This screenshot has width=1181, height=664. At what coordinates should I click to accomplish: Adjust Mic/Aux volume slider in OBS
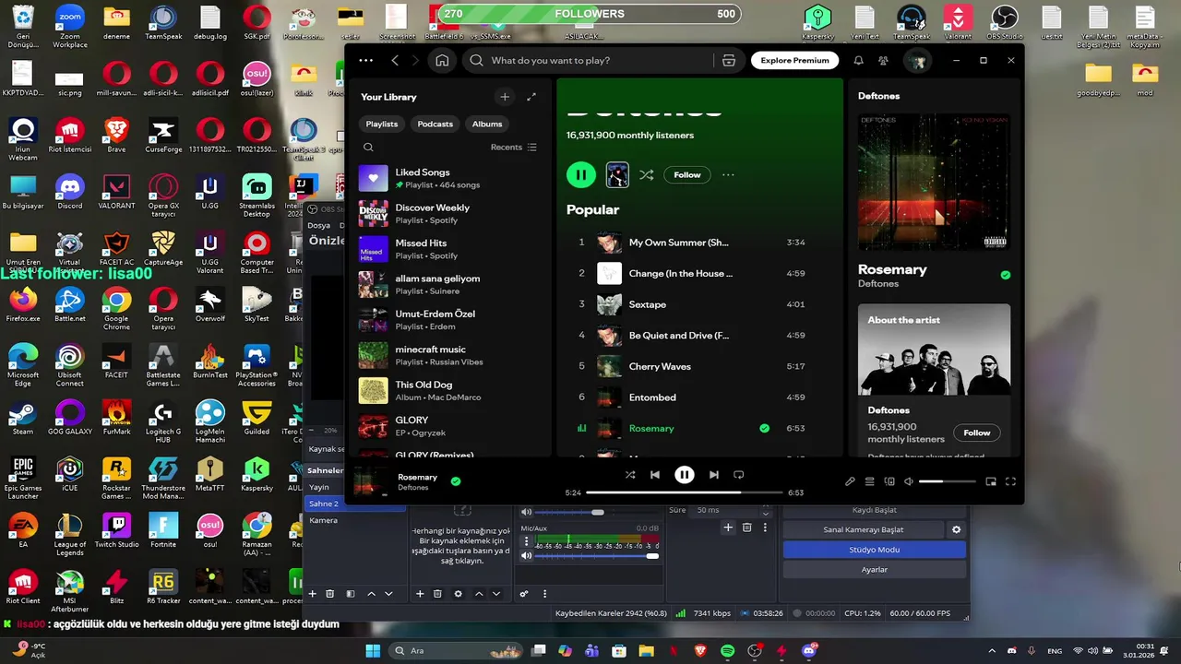[597, 555]
